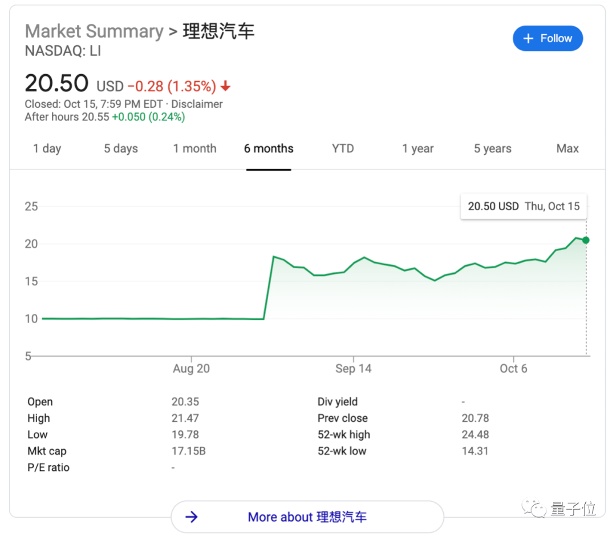
Task: Click the Disclaimer link
Action: 197,104
